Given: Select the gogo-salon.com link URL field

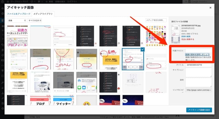Looking at the screenshot, I should click(x=198, y=89).
